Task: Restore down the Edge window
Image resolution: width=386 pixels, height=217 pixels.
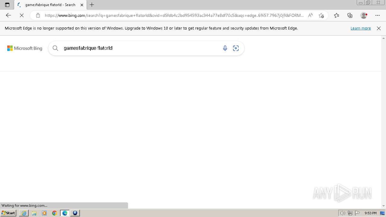Action: click(x=368, y=2)
